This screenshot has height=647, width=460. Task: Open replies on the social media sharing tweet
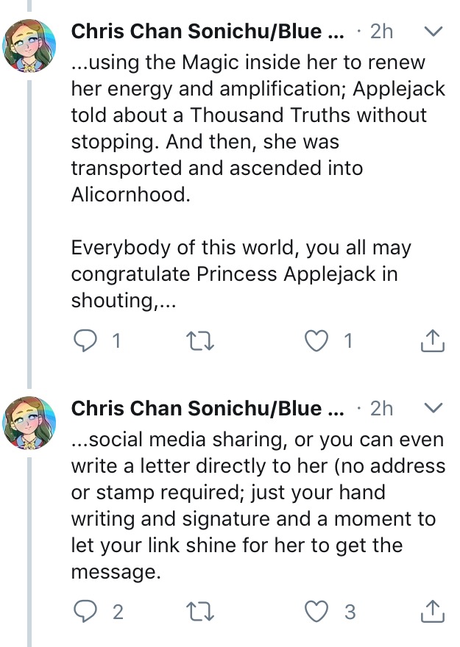click(x=85, y=611)
